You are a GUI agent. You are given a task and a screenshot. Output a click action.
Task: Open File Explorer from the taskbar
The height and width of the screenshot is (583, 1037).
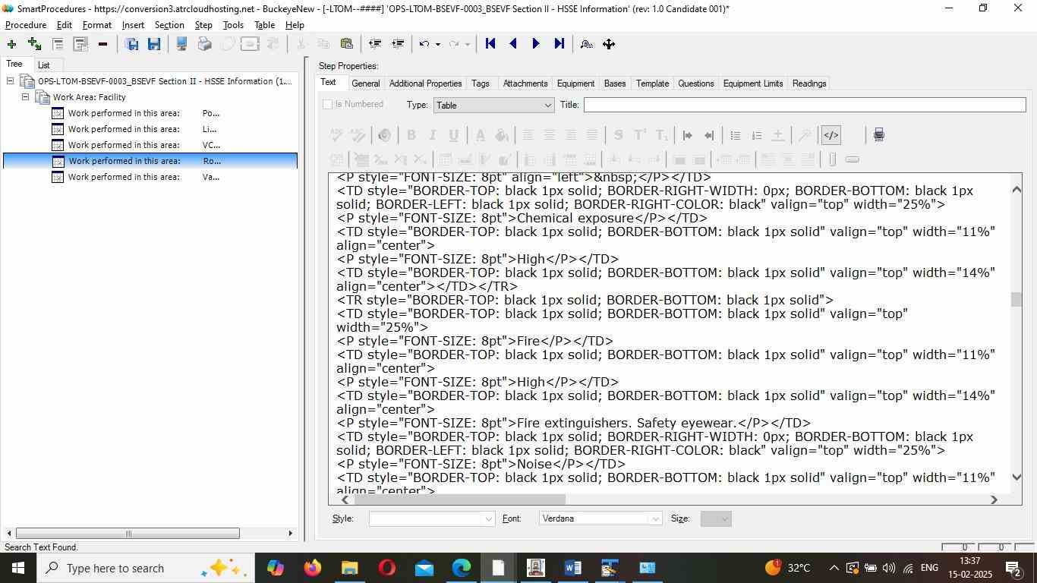click(x=349, y=568)
